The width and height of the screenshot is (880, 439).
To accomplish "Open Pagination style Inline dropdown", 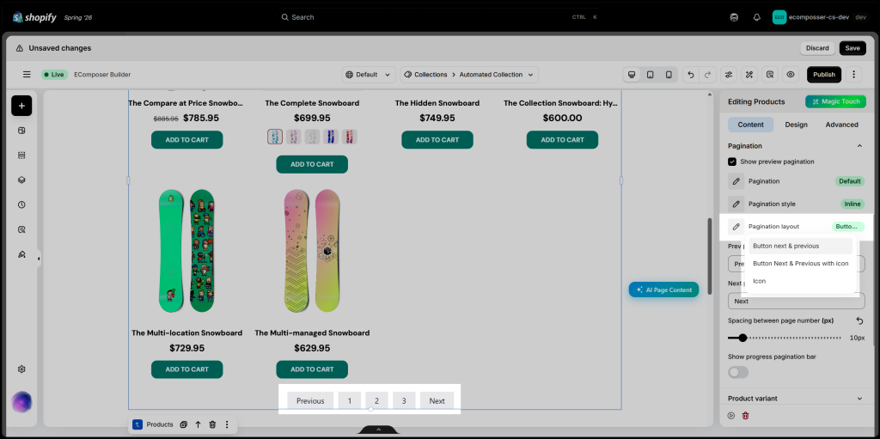I will click(x=852, y=204).
